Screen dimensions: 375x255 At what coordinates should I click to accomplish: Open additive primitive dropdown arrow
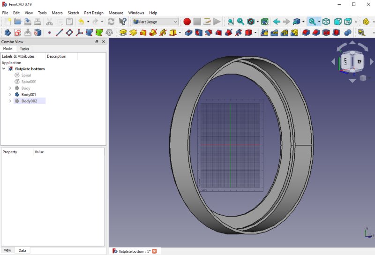180,32
